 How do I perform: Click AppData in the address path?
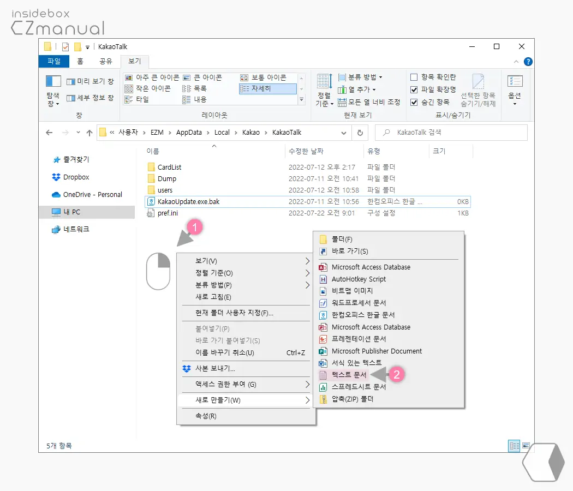[189, 132]
